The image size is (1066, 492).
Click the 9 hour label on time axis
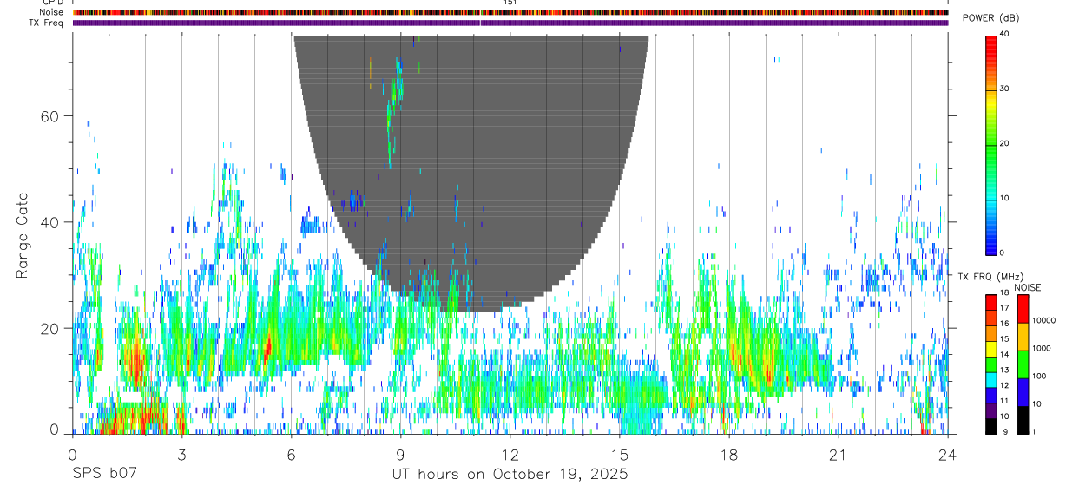400,454
